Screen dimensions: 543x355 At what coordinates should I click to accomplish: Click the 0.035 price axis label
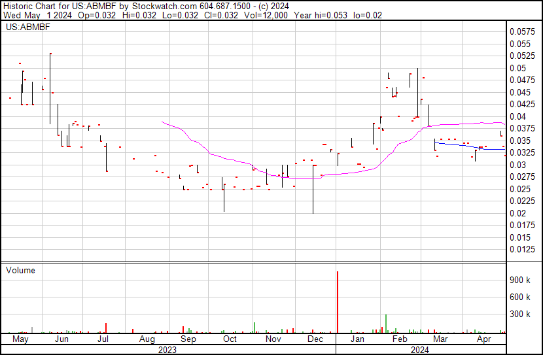point(520,141)
